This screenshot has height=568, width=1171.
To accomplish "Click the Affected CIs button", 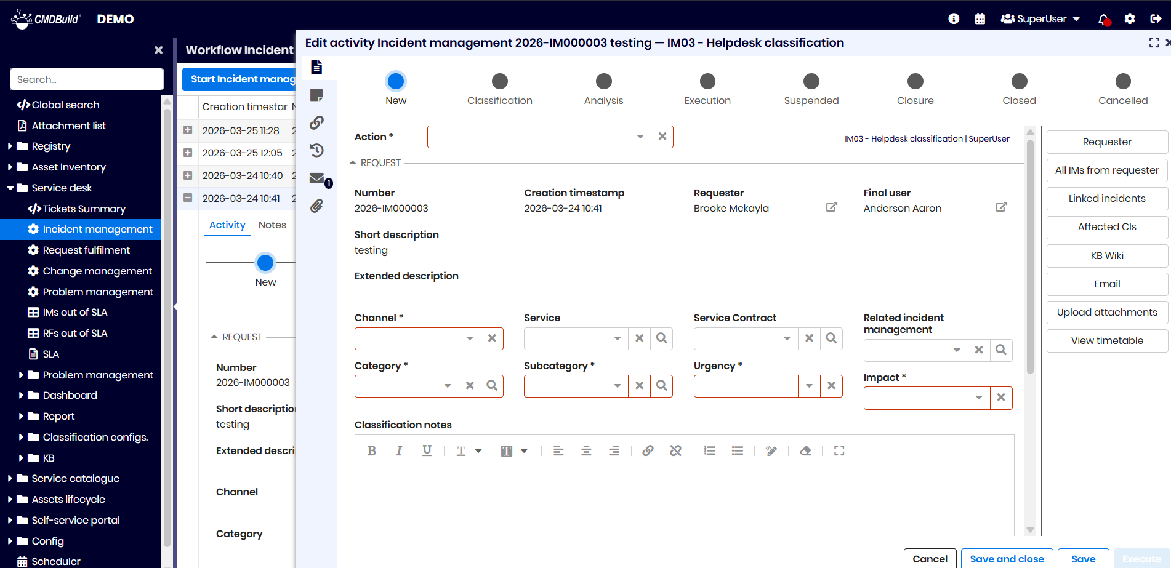I will click(1106, 227).
